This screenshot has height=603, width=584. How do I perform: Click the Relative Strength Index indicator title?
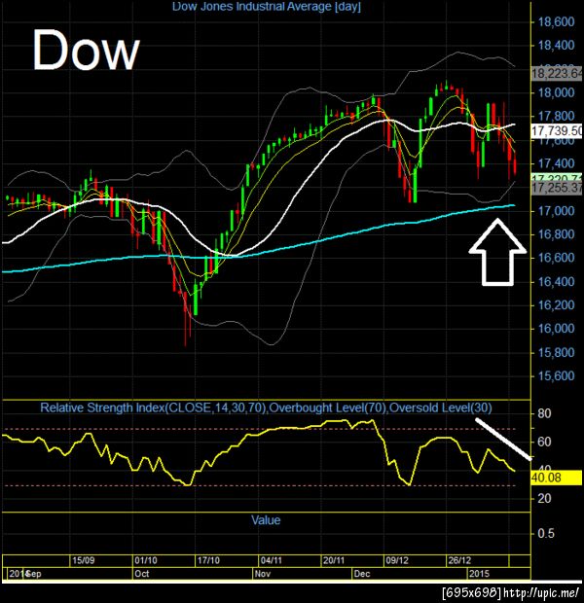click(x=266, y=408)
